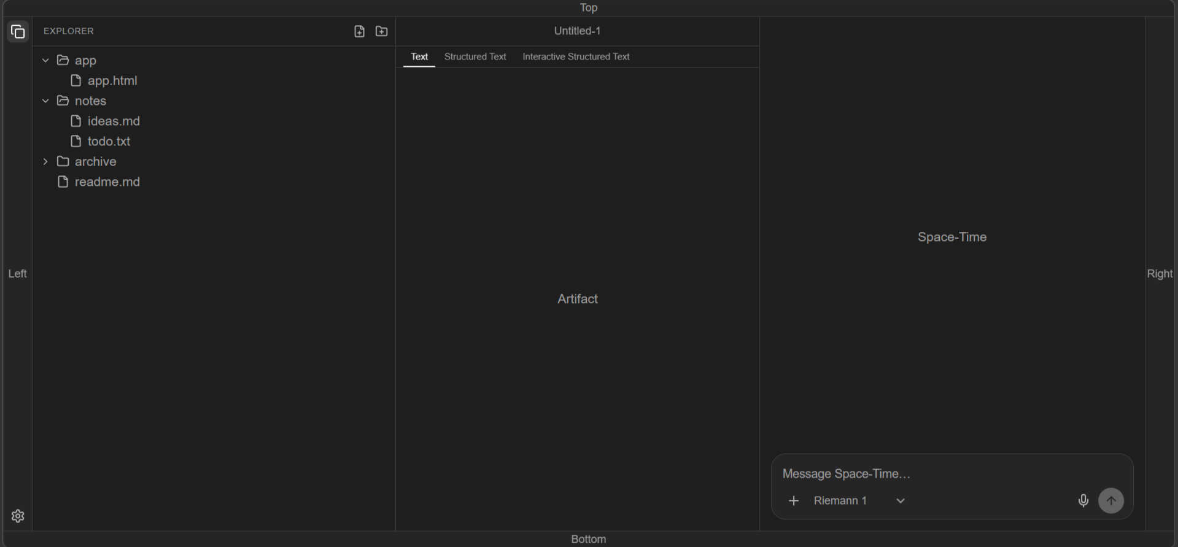Open the readme.md file
Screen dimensions: 1178x547
[x=107, y=182]
